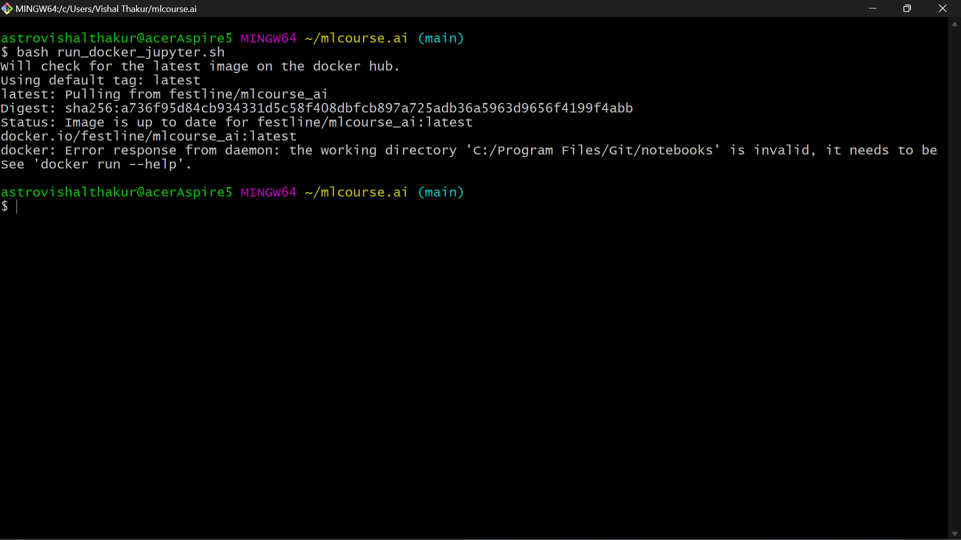Click the Git diamond logo in title bar

(7, 8)
